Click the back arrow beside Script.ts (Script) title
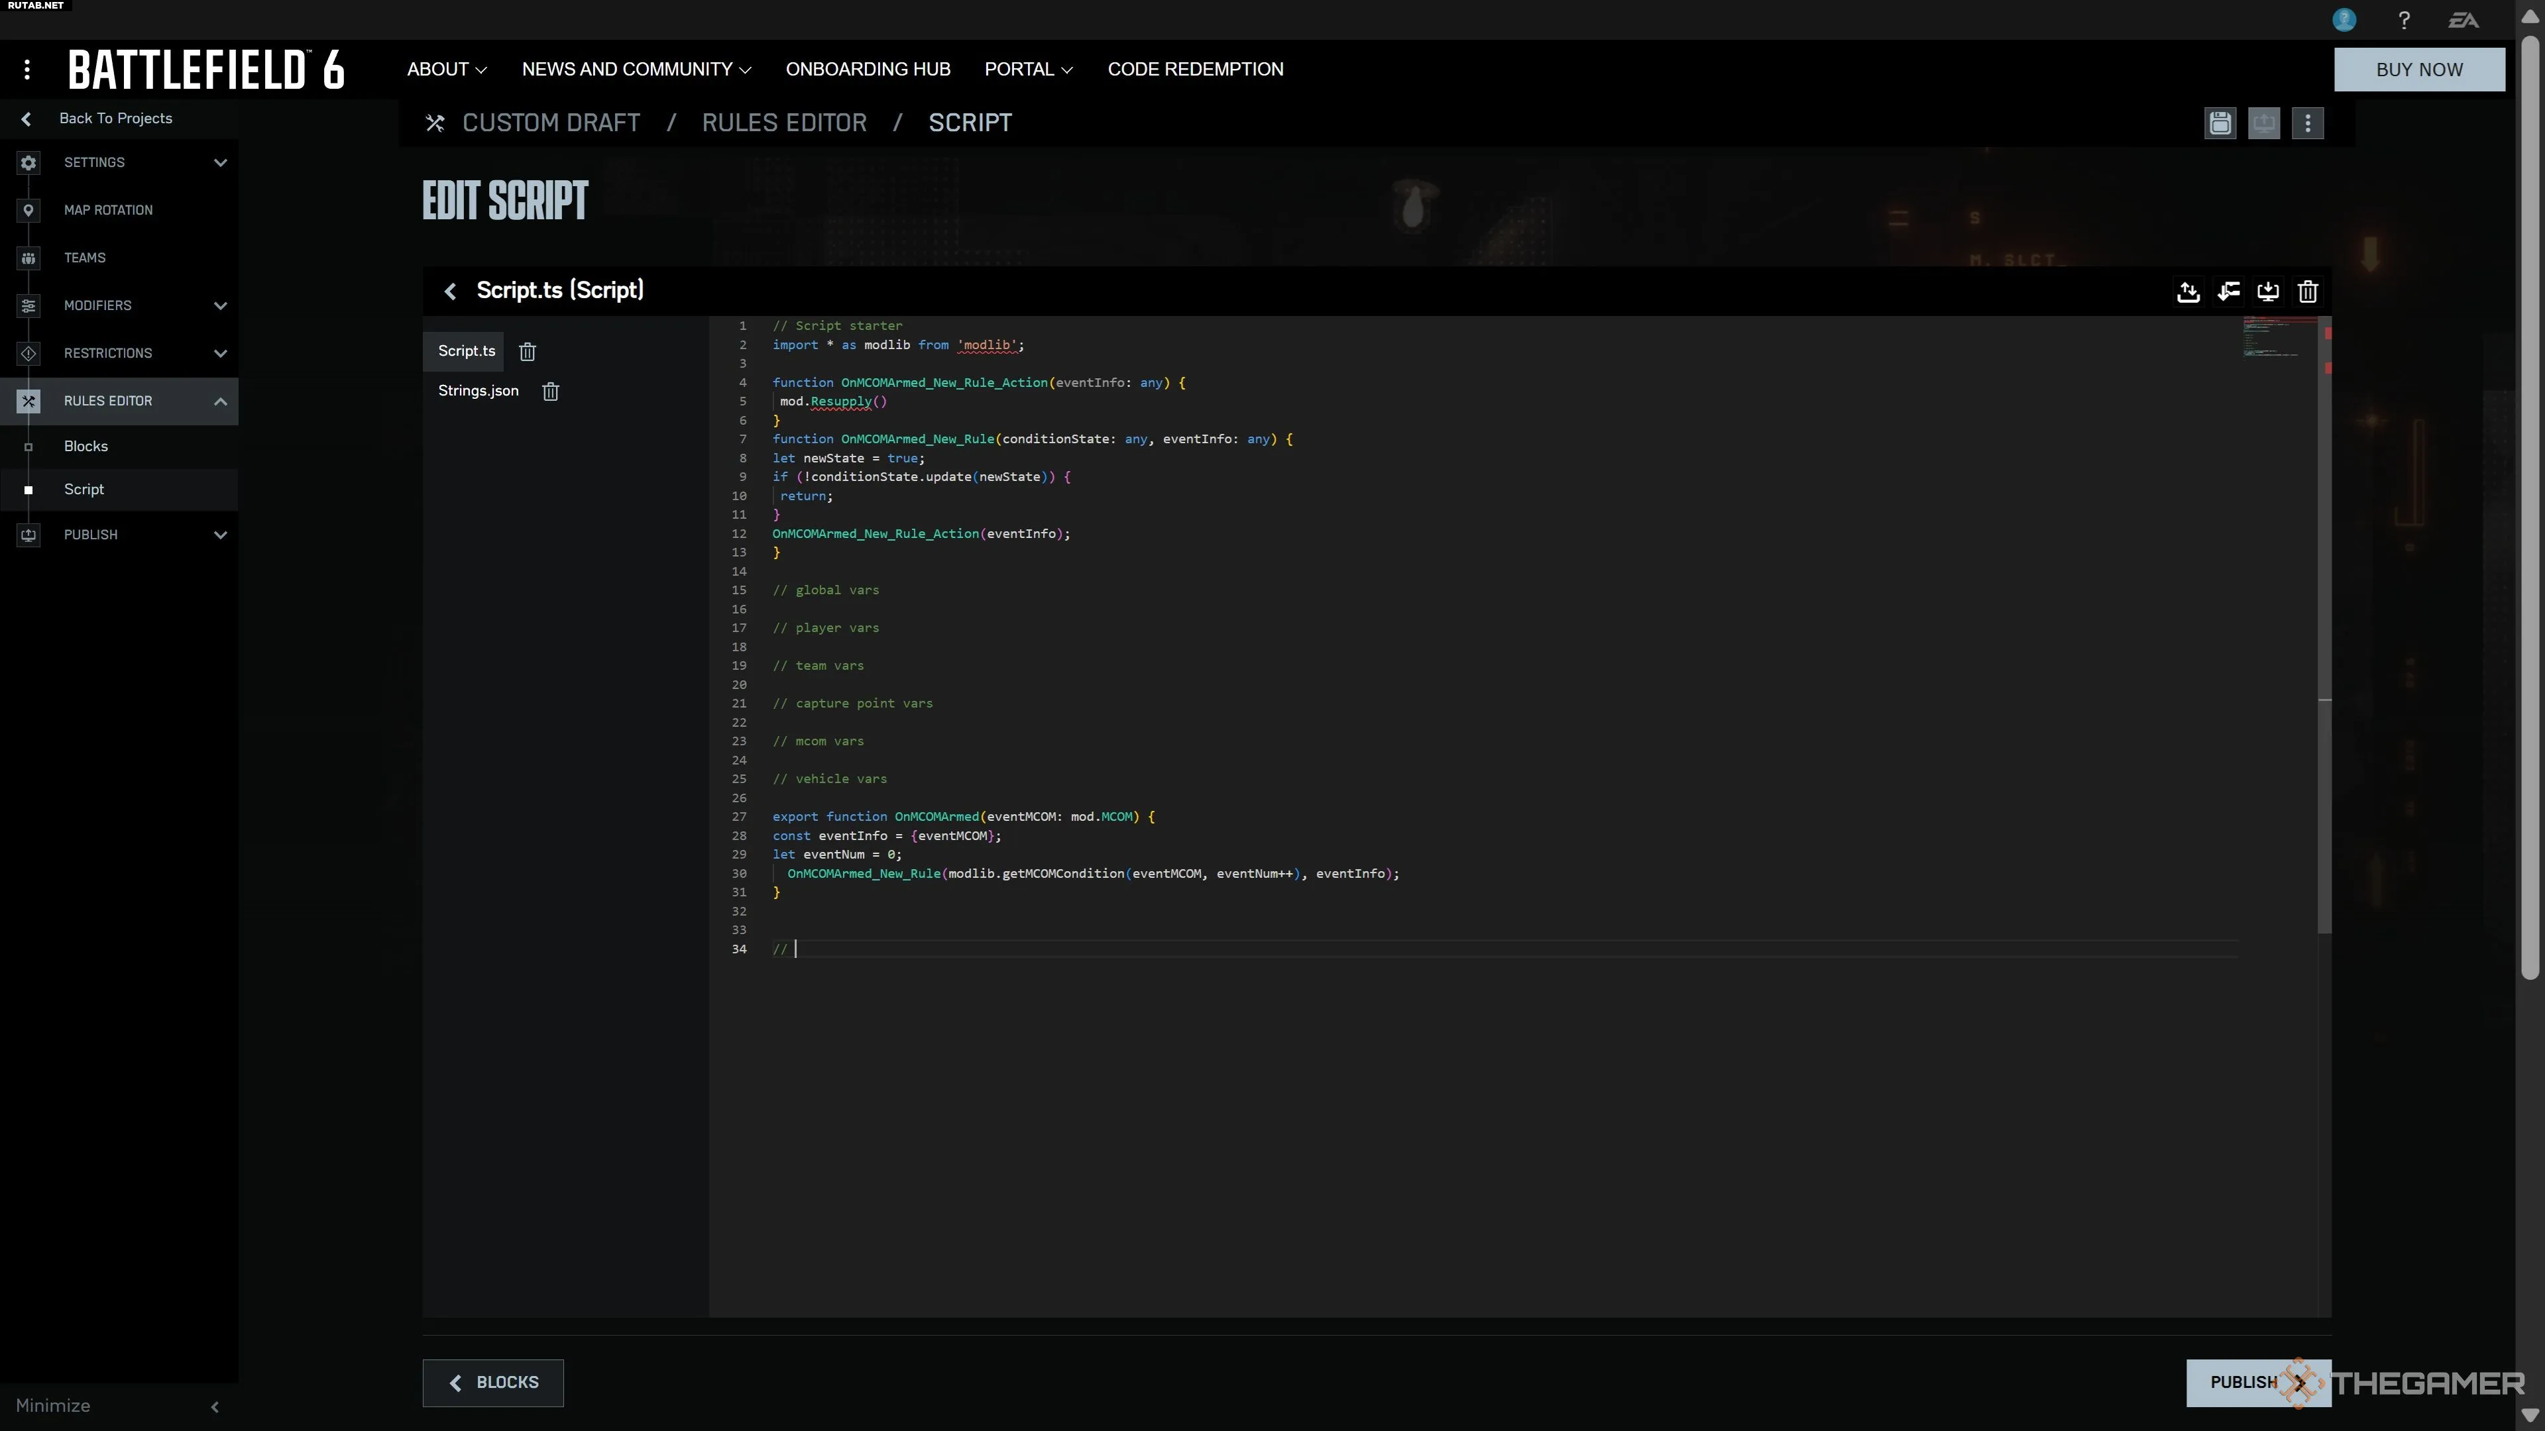The width and height of the screenshot is (2545, 1431). (451, 291)
